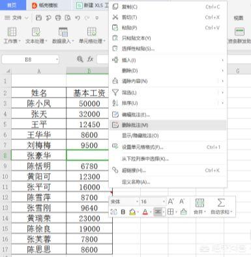Image resolution: width=251 pixels, height=257 pixels.
Task: Click the Print Preview icon
Action: (68, 18)
